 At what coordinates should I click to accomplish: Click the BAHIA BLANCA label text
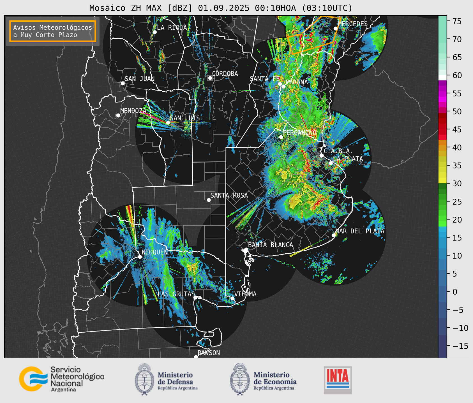pos(271,245)
